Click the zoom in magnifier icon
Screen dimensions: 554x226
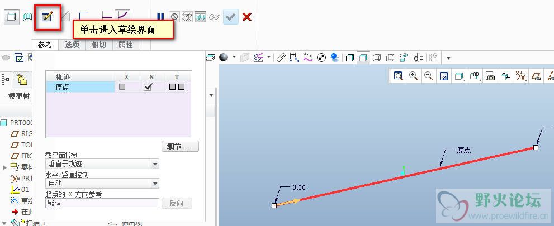(x=414, y=76)
